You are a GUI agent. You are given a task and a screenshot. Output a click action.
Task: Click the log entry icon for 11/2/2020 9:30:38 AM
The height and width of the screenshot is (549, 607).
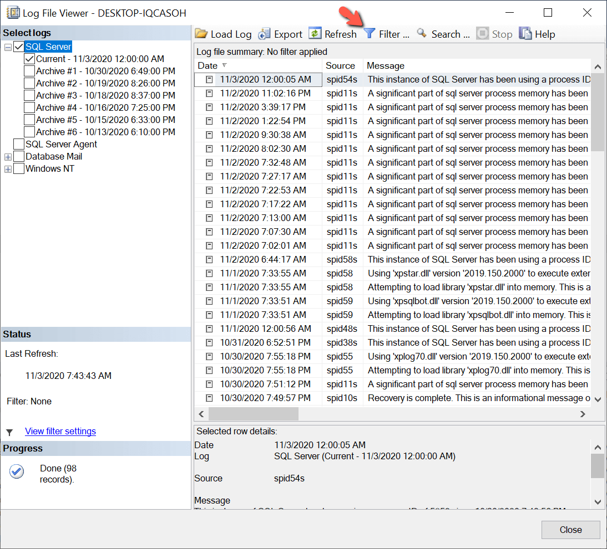pos(209,135)
